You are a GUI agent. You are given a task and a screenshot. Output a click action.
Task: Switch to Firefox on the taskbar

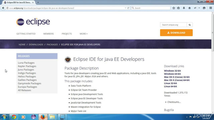pos(43,117)
